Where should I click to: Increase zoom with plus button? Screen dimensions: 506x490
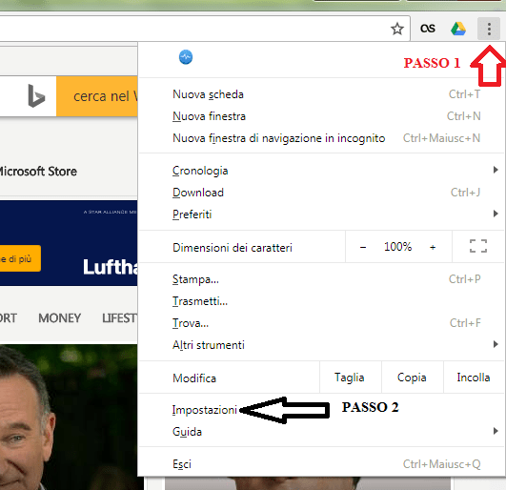tap(433, 247)
